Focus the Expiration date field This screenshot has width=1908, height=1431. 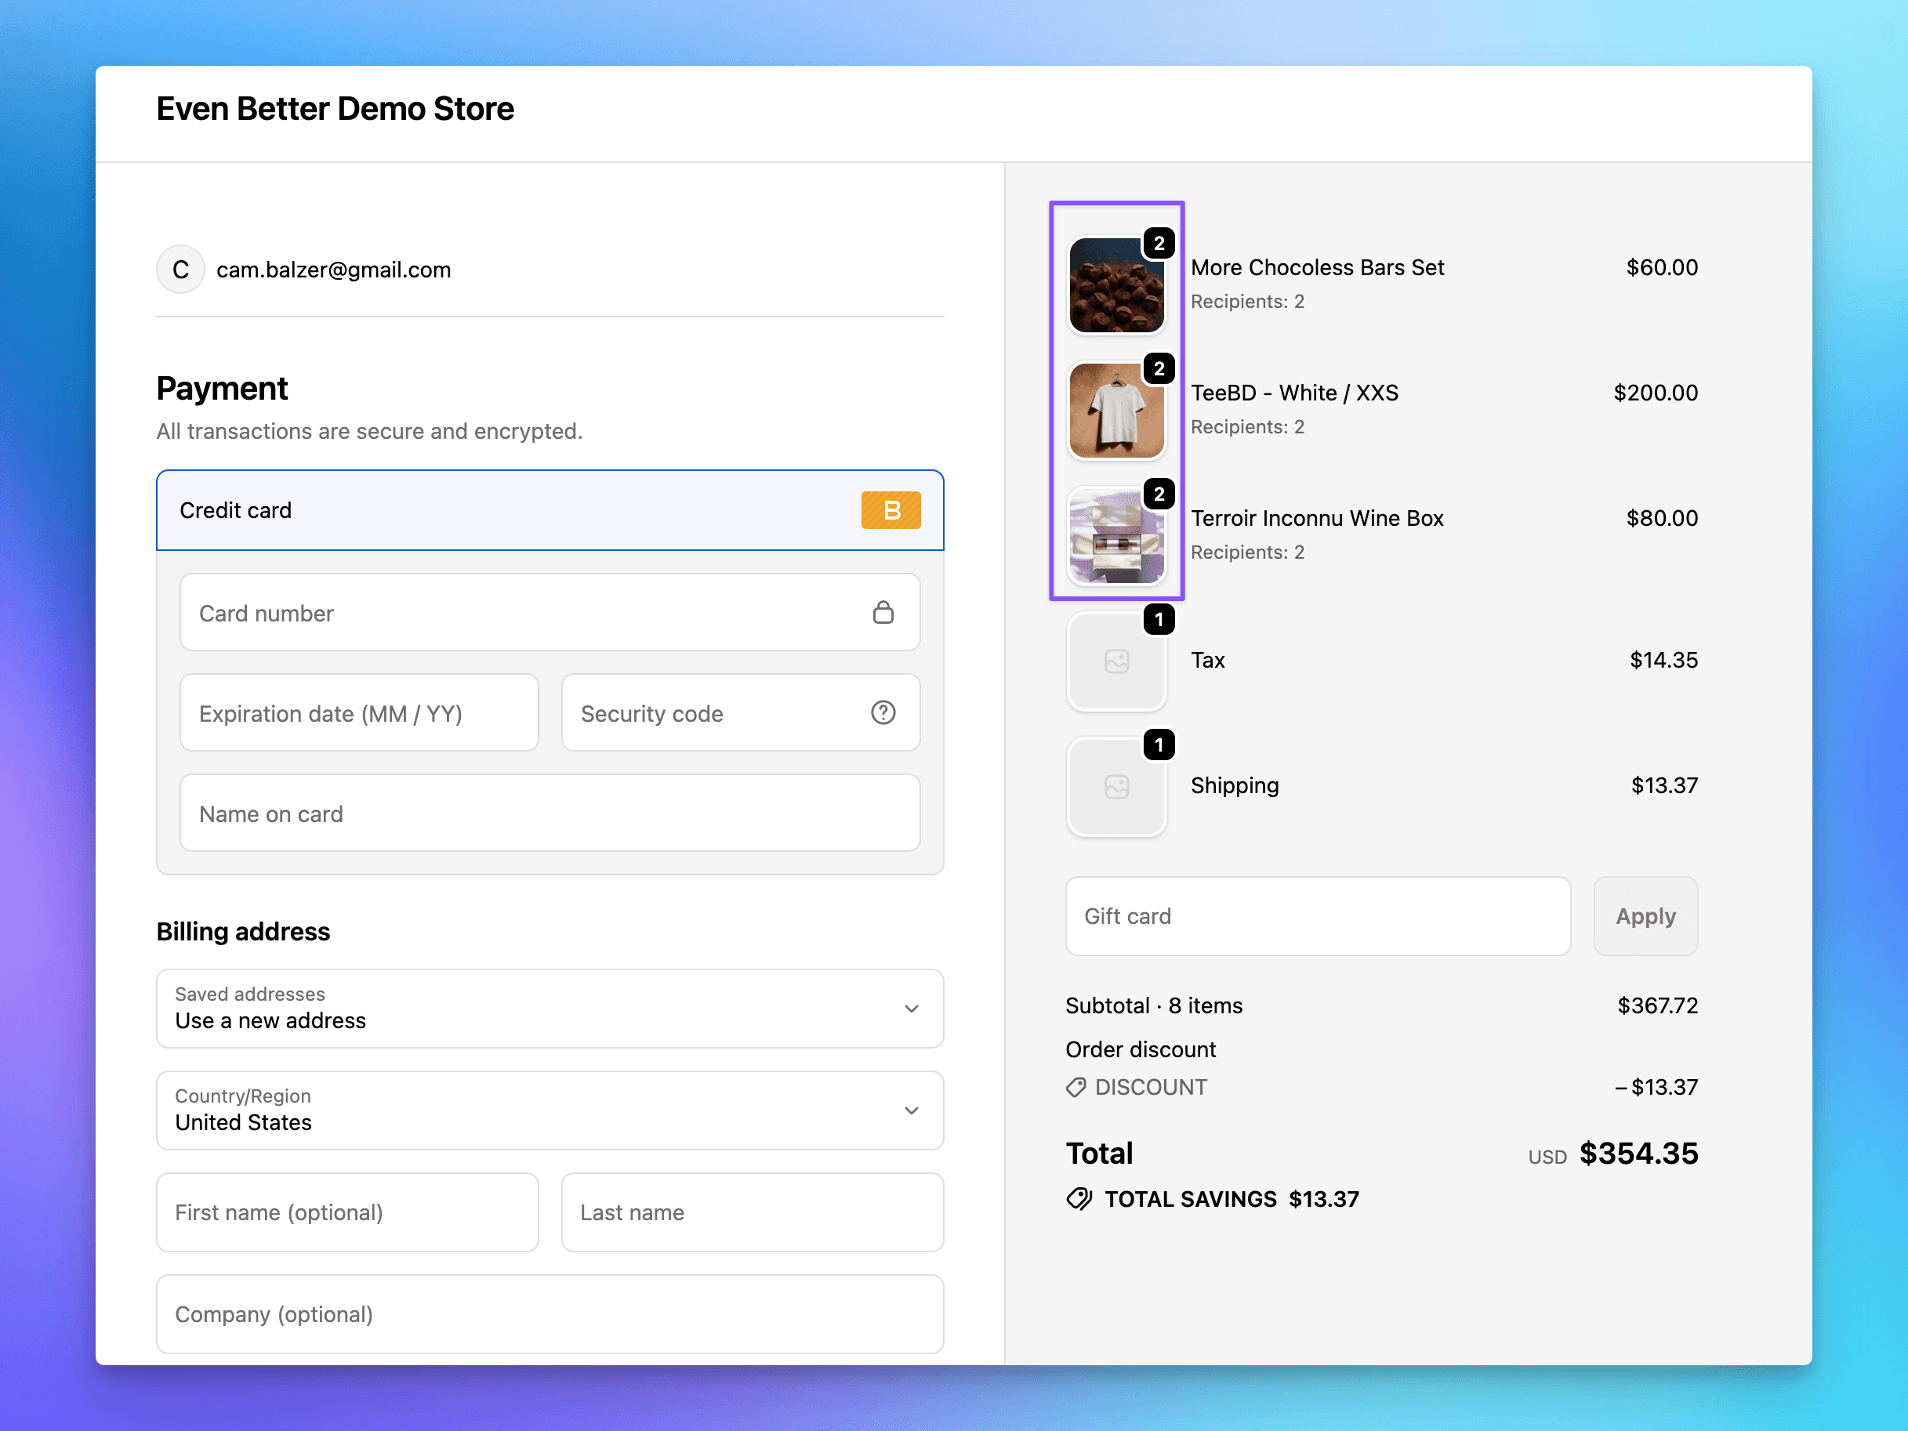tap(359, 713)
